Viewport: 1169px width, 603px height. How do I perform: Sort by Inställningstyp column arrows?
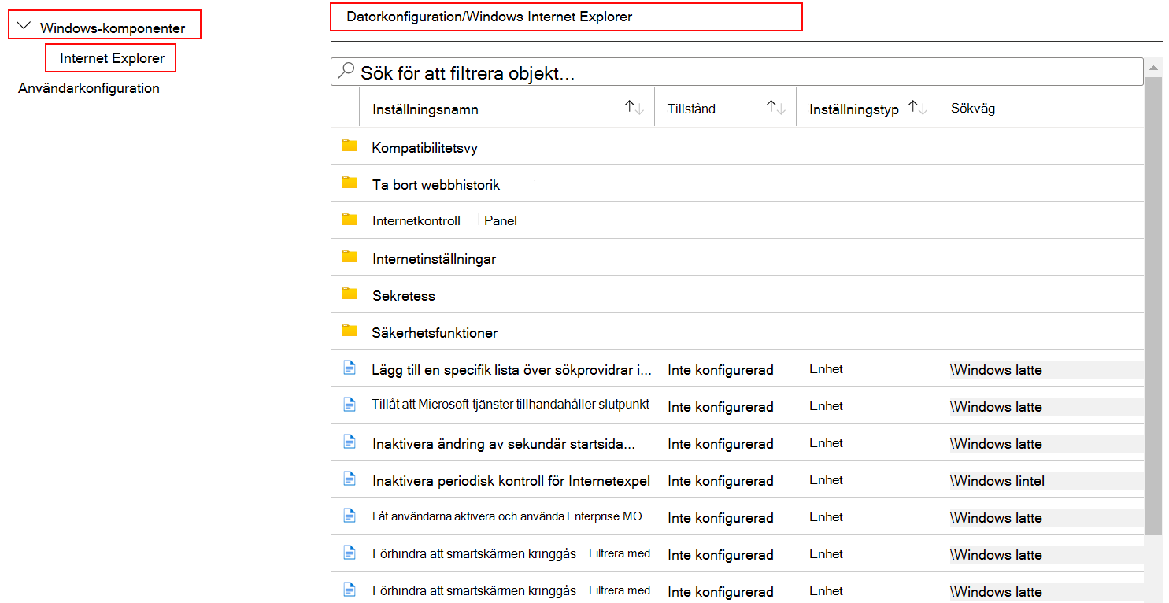click(x=918, y=107)
